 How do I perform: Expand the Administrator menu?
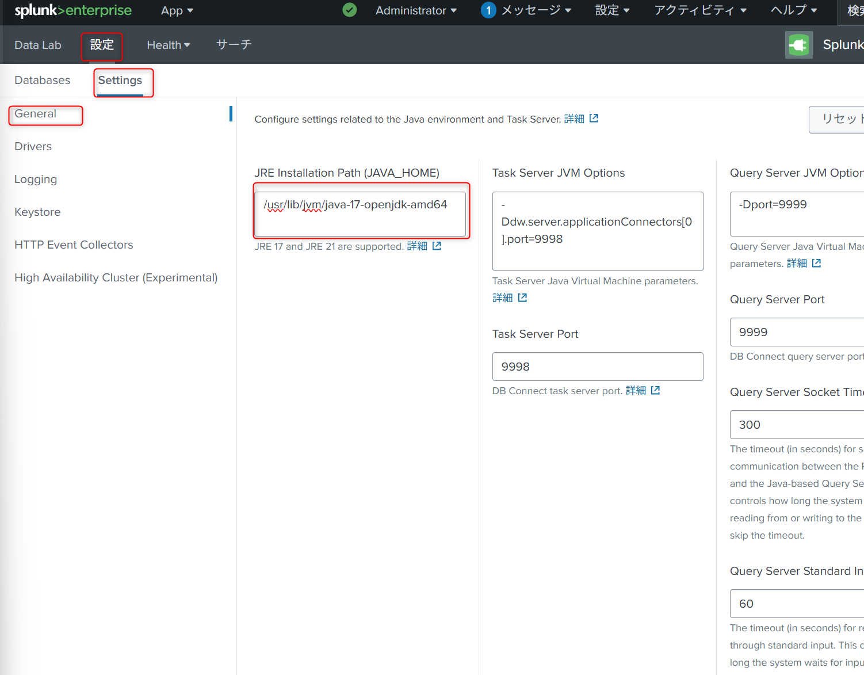click(416, 10)
